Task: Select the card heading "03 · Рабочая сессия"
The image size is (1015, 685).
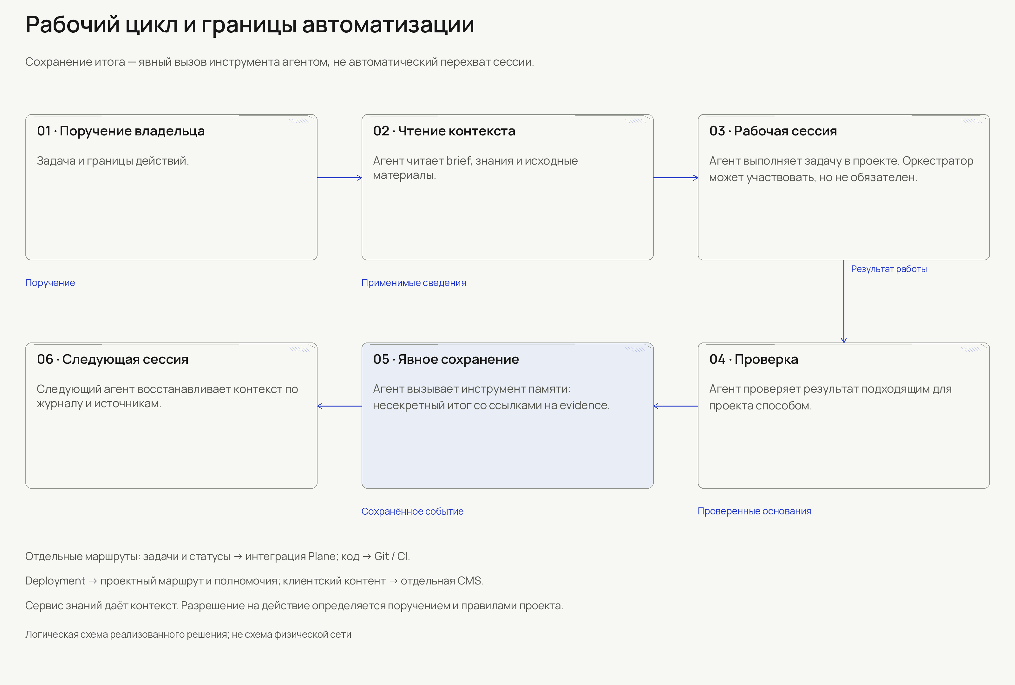Action: 773,131
